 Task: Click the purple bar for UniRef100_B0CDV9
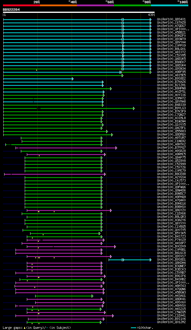pyautogui.click(x=71, y=247)
